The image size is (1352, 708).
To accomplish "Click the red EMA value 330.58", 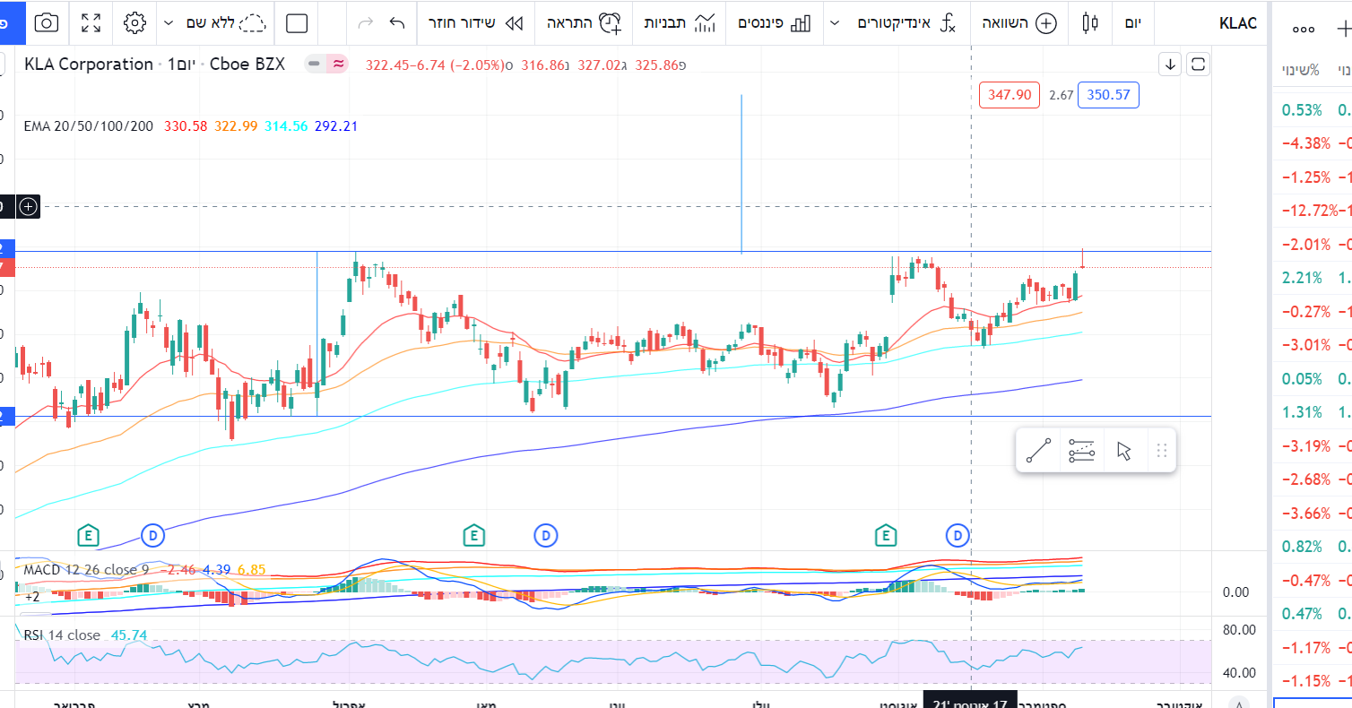I will tap(186, 126).
